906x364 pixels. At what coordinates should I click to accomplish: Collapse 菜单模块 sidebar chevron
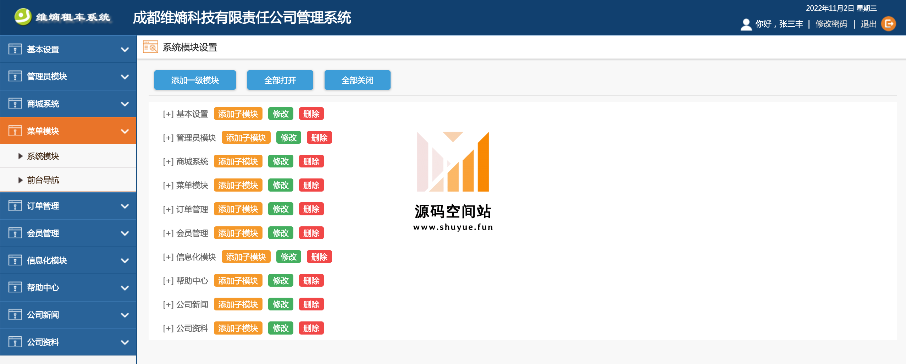tap(125, 131)
